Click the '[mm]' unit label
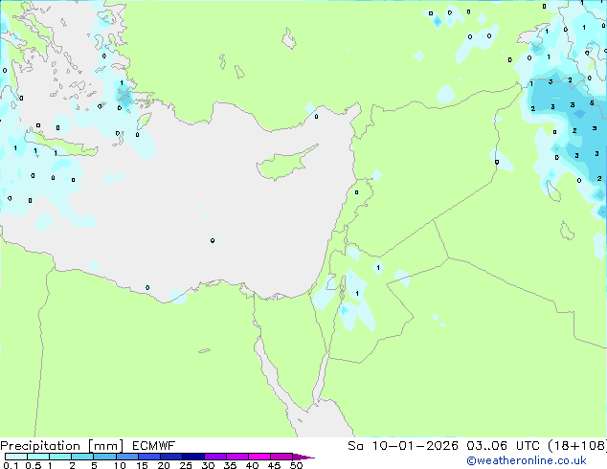 pos(105,446)
